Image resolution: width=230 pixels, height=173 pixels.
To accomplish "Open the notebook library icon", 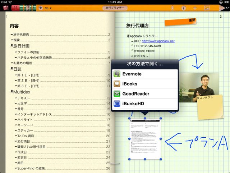I will click(x=5, y=8).
